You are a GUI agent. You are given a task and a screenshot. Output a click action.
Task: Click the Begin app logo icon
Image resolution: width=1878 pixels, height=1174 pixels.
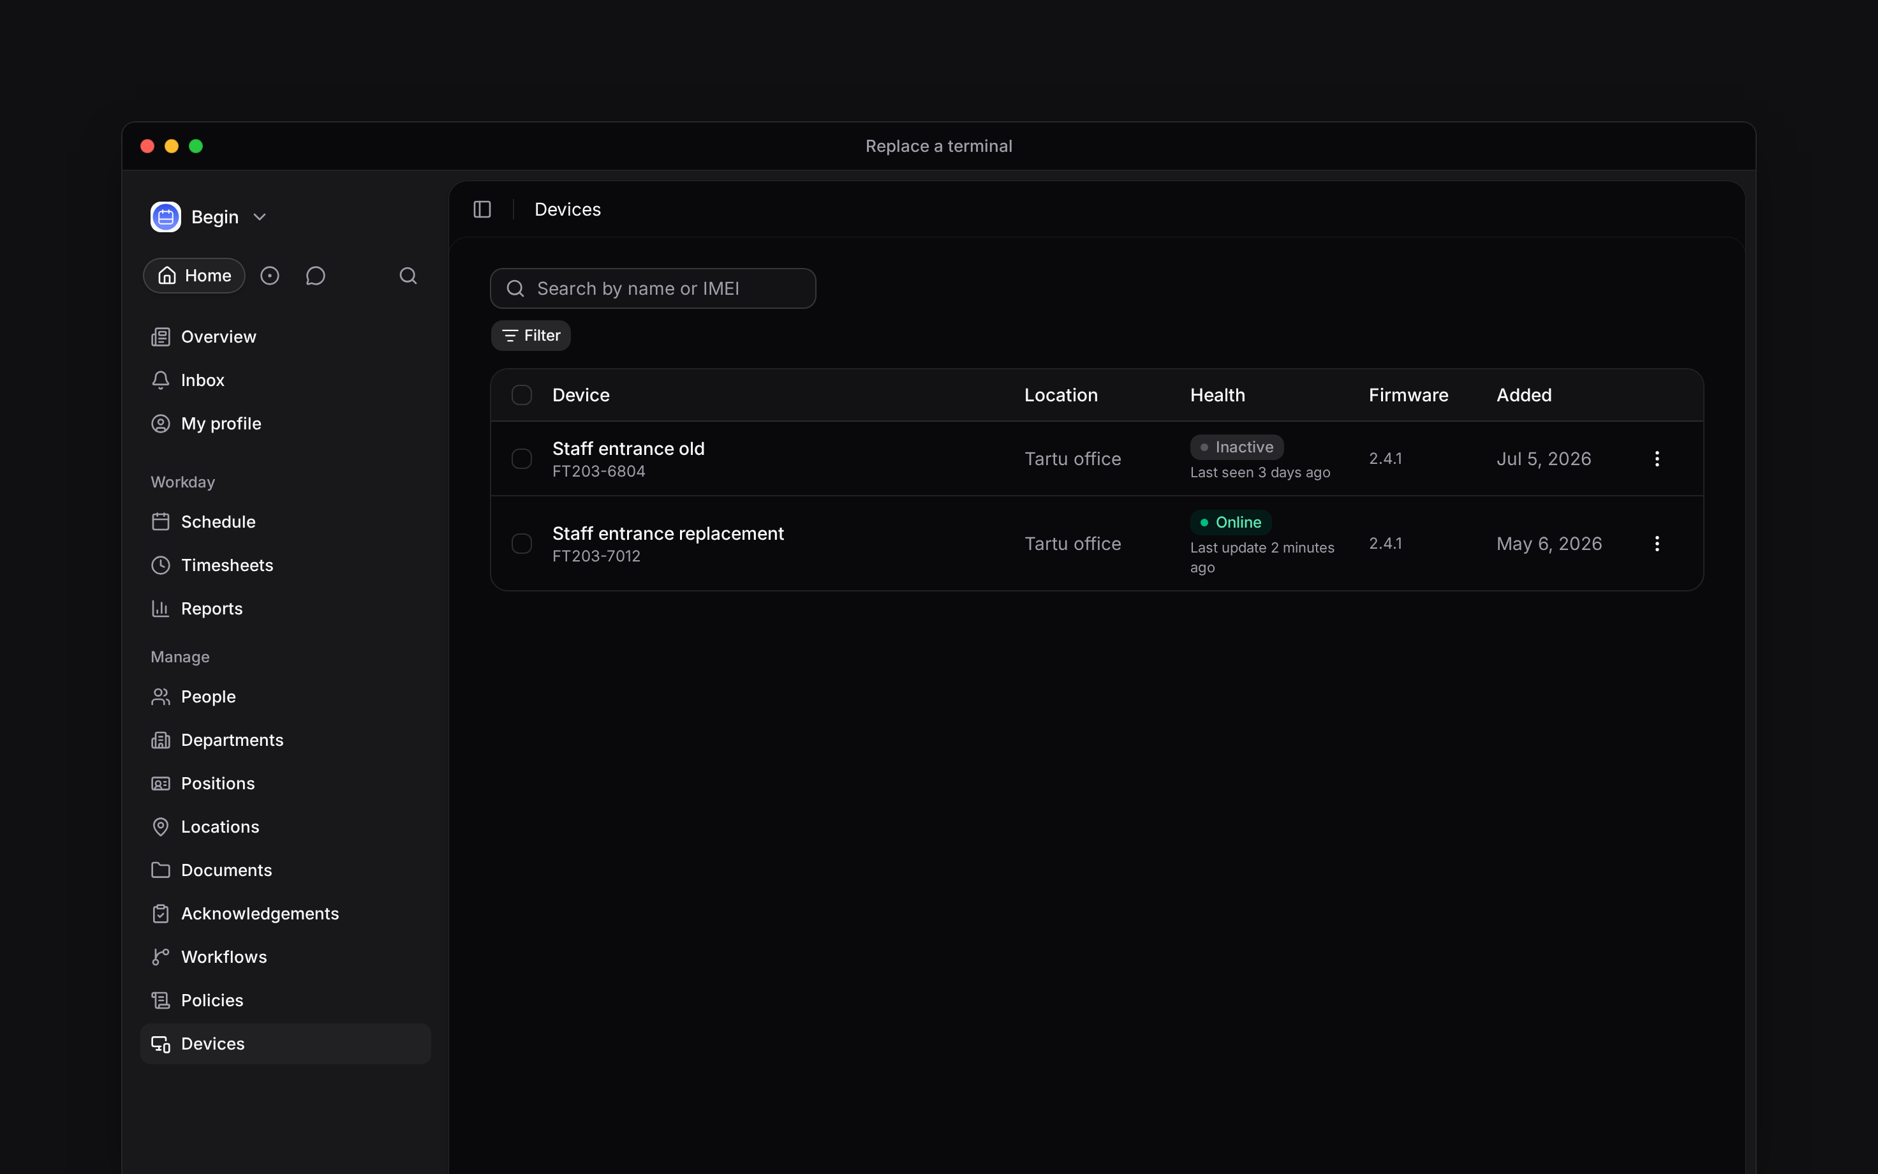[x=165, y=217]
